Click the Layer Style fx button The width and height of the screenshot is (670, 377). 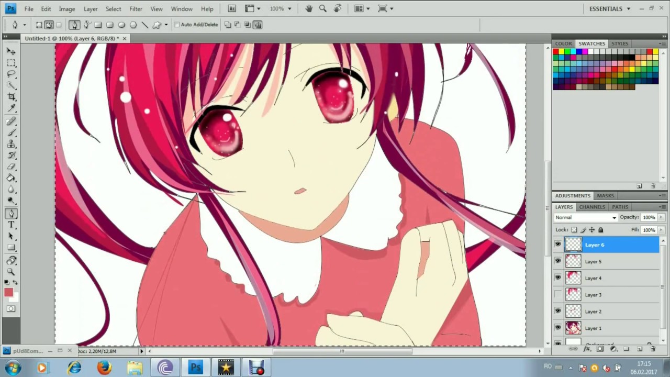pyautogui.click(x=587, y=348)
